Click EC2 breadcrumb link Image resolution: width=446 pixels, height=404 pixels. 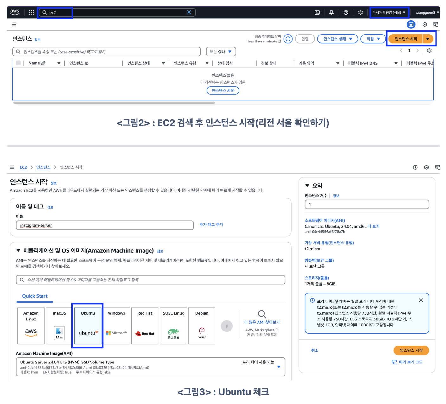[x=23, y=167]
